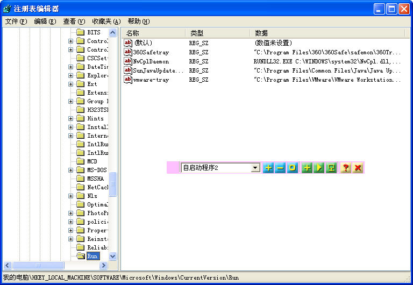Click the red X icon on floating toolbar

click(x=358, y=168)
